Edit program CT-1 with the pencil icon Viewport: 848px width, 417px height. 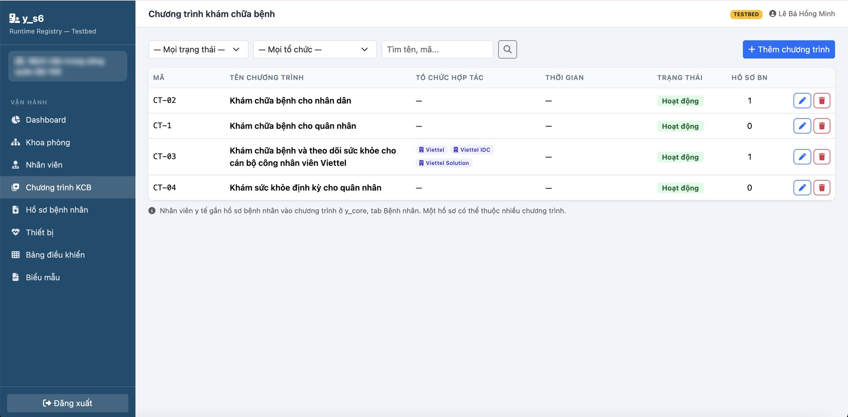click(802, 126)
